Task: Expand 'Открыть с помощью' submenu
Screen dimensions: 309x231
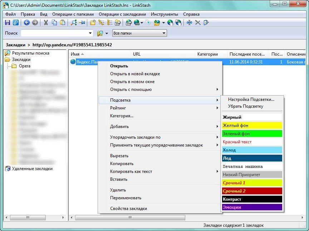Action: (160, 89)
